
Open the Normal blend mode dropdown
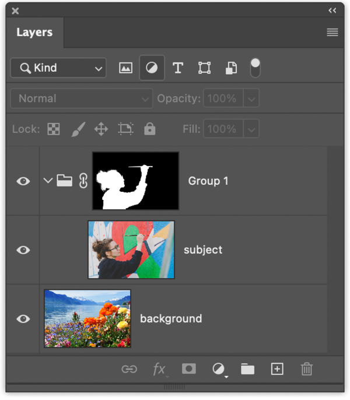tap(82, 99)
